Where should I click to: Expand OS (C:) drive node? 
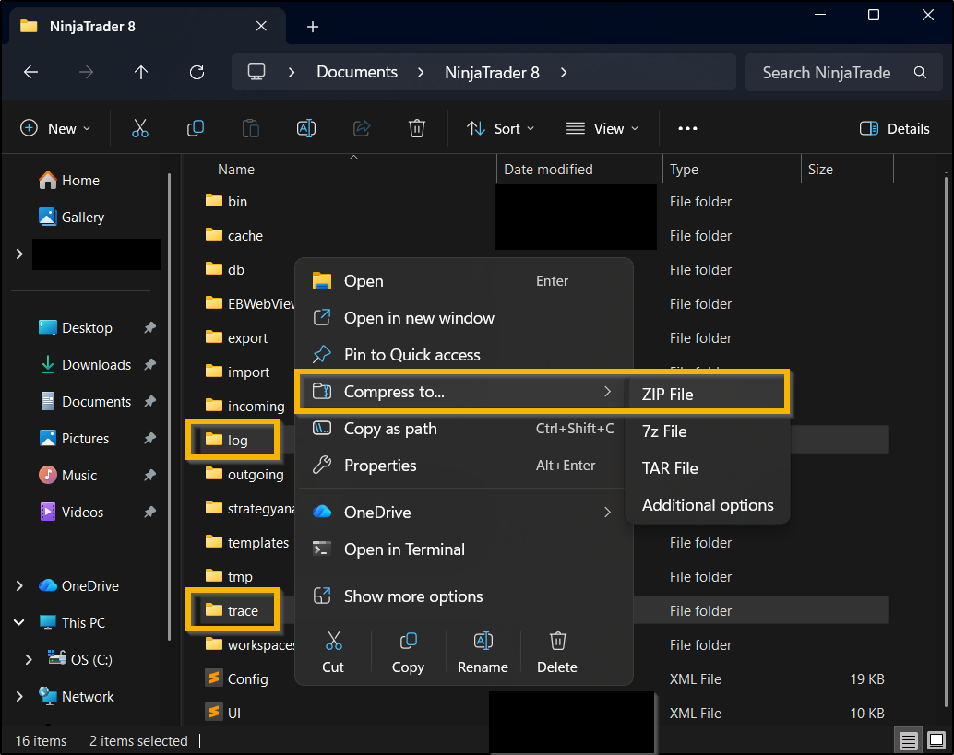[x=29, y=659]
